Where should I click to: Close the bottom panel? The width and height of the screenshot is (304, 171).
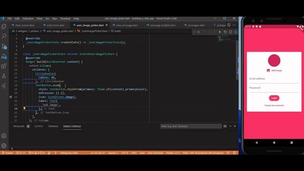pos(235,126)
